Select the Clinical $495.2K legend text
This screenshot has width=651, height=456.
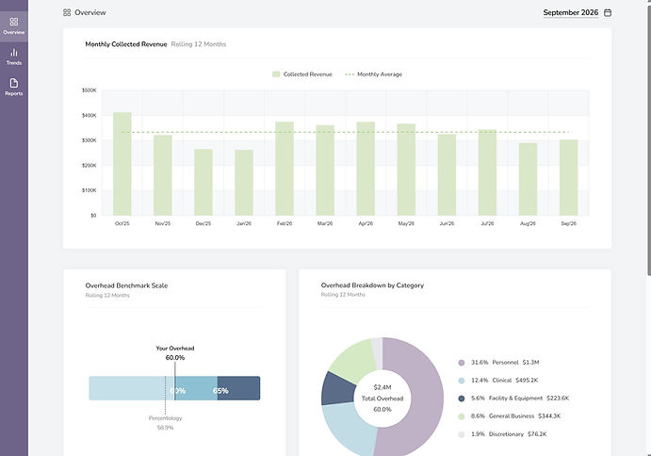[x=504, y=381]
